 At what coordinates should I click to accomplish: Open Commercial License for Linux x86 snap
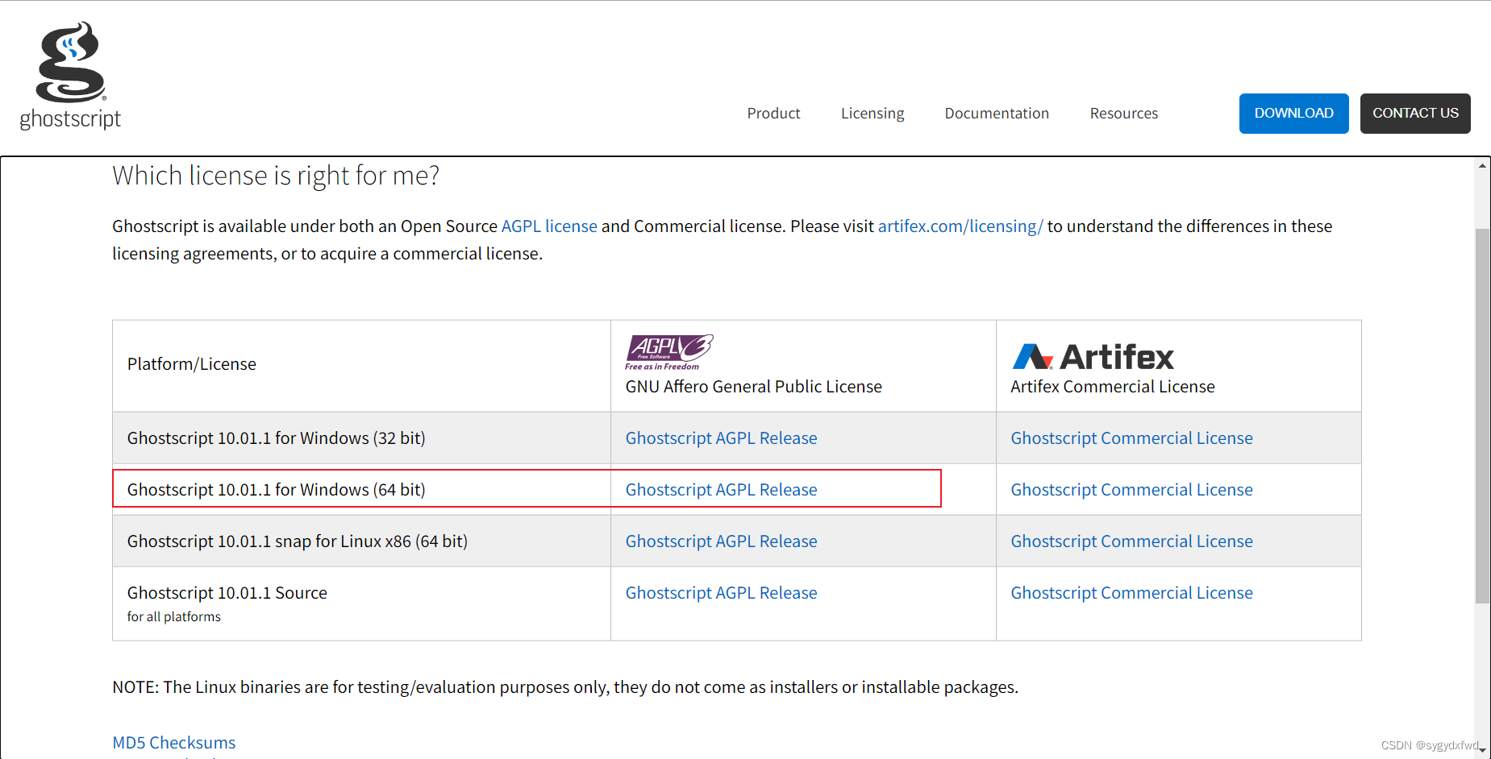(x=1131, y=541)
